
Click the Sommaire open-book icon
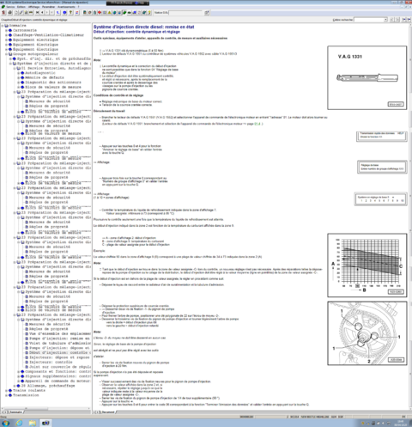(6, 26)
